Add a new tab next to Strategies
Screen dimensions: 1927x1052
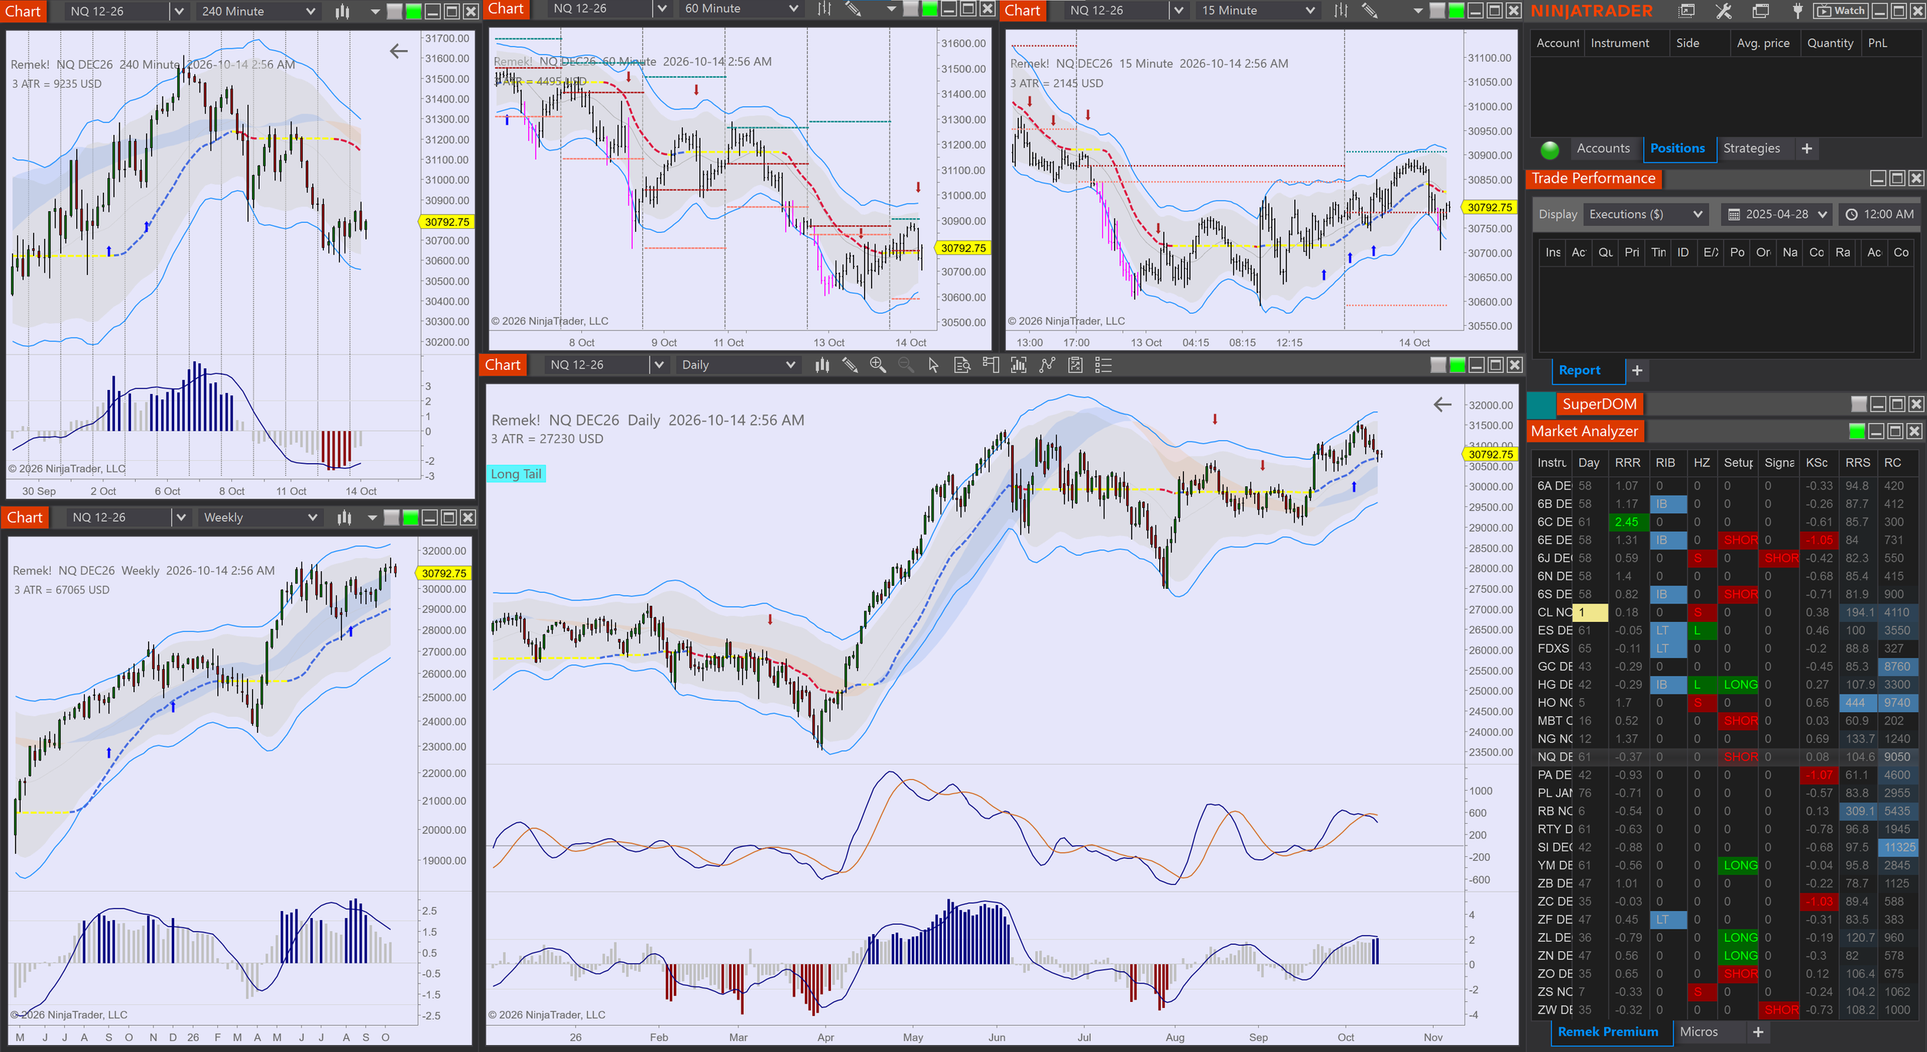[1807, 148]
